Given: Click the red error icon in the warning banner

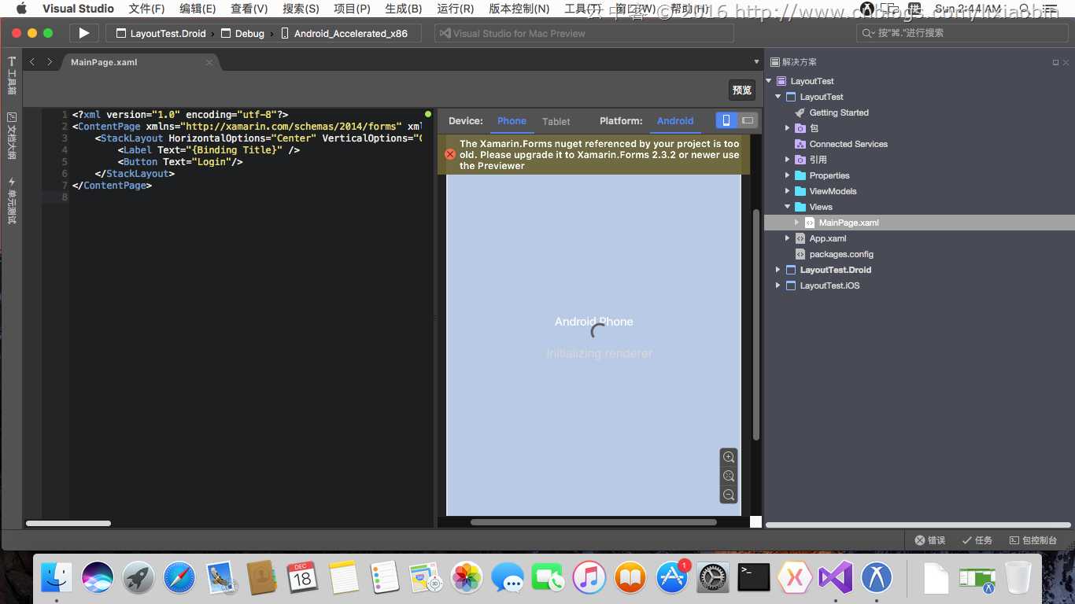Looking at the screenshot, I should [x=450, y=154].
